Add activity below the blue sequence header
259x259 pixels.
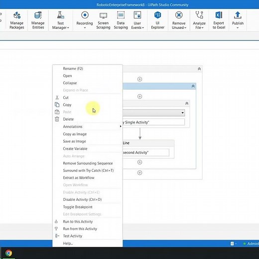pos(139,97)
